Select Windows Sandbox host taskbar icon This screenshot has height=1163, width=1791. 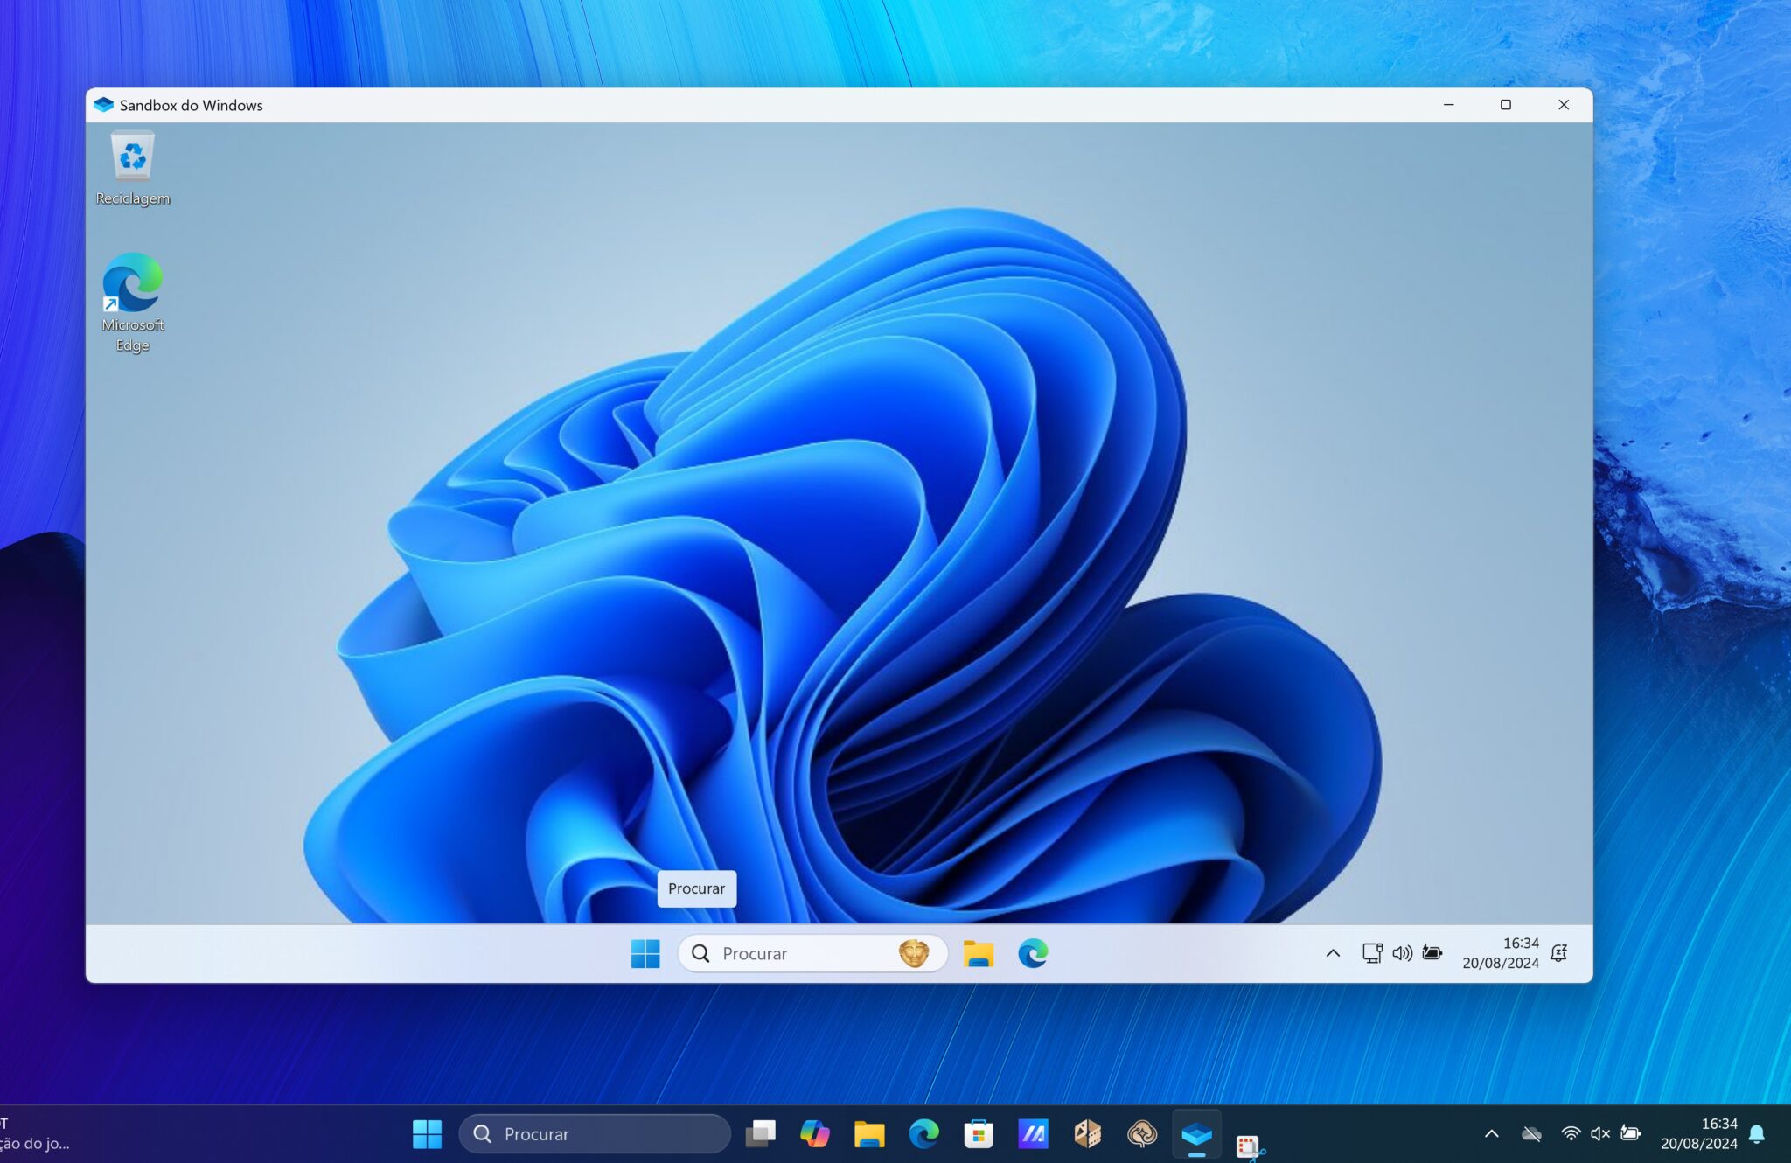(x=1196, y=1134)
